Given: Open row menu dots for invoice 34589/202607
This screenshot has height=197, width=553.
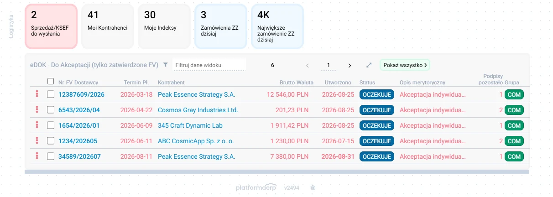Looking at the screenshot, I should pyautogui.click(x=36, y=156).
